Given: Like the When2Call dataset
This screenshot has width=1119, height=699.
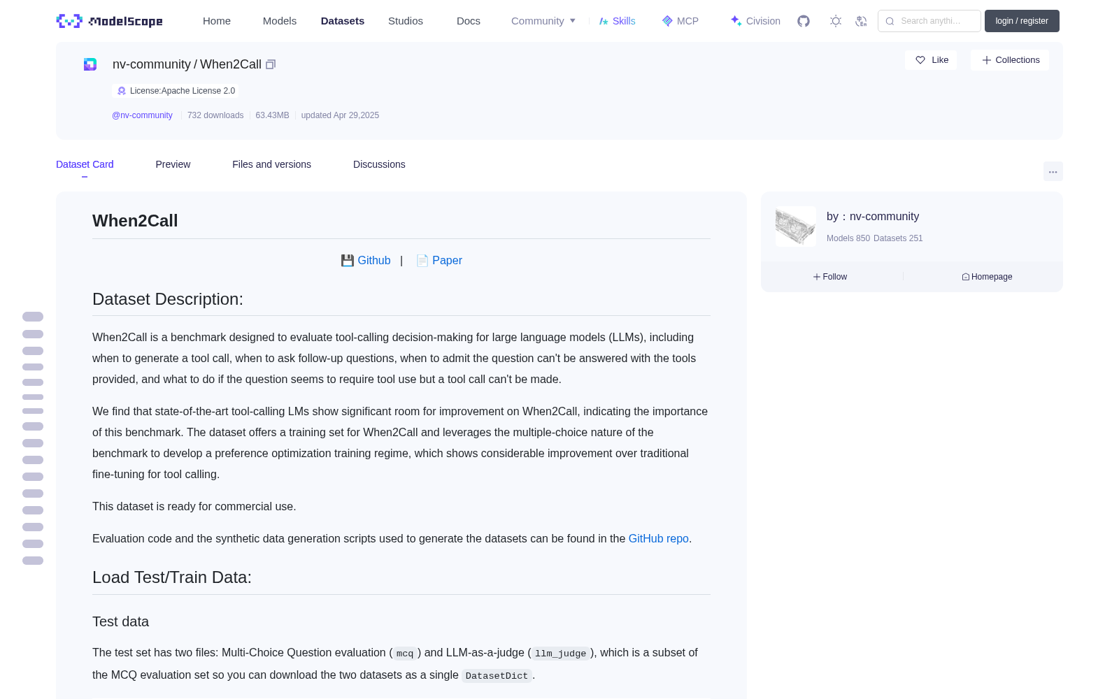Looking at the screenshot, I should 931,60.
